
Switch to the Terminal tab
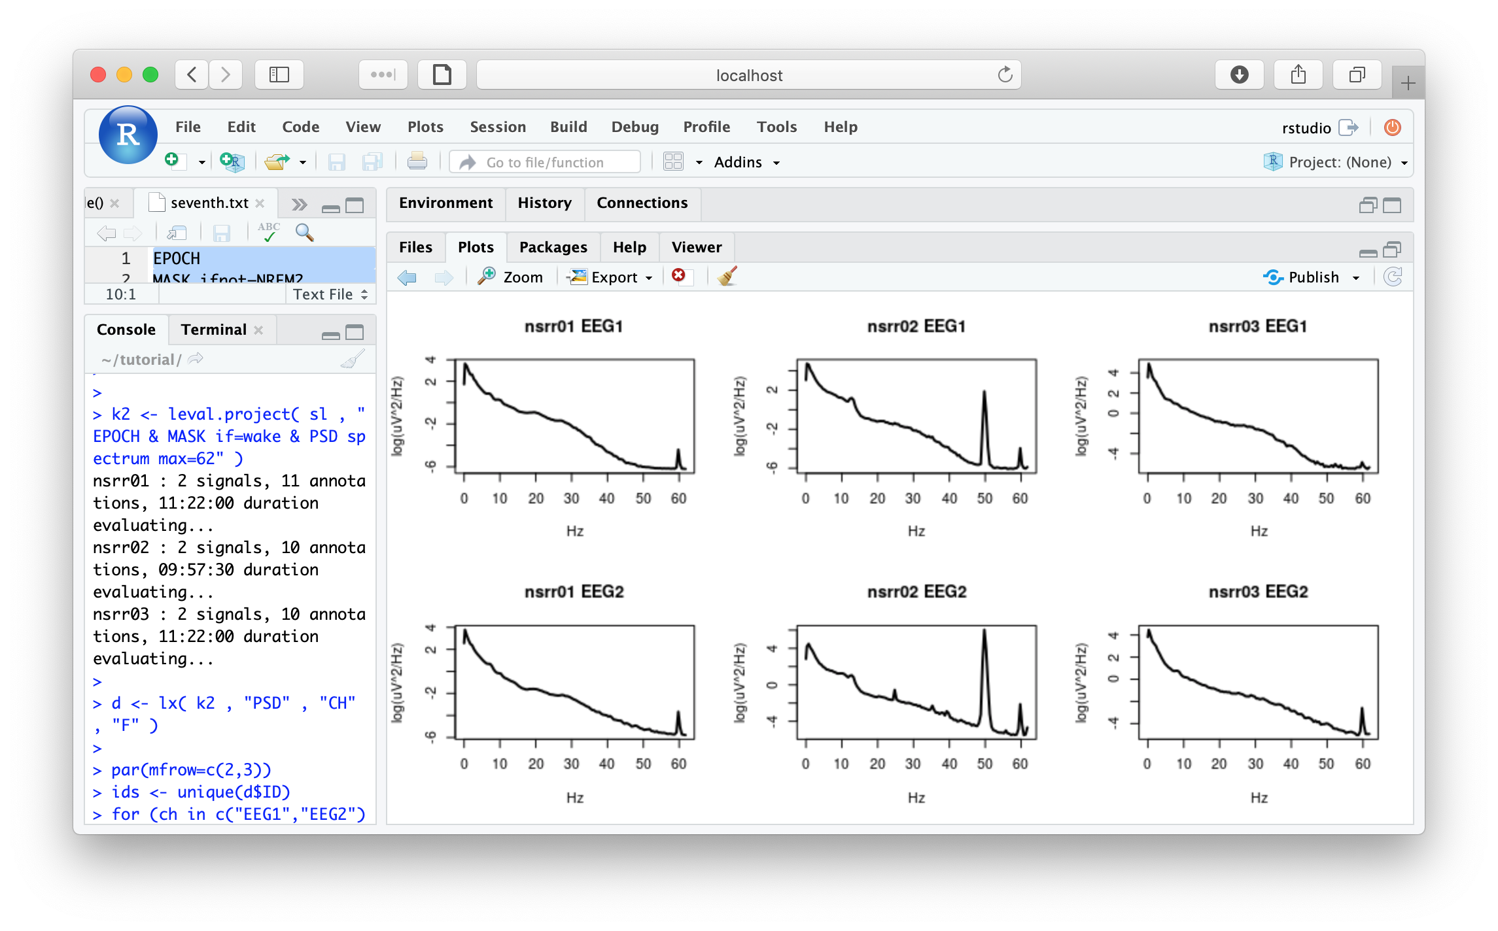coord(213,330)
